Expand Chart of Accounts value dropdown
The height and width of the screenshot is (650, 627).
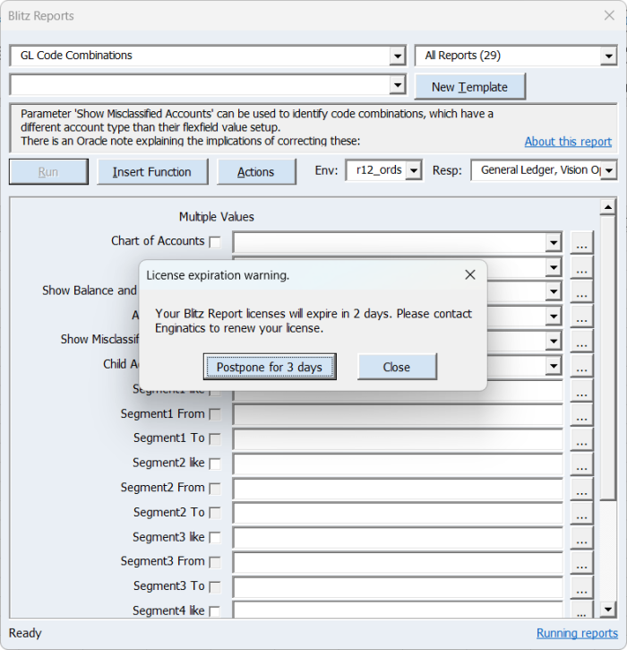554,242
